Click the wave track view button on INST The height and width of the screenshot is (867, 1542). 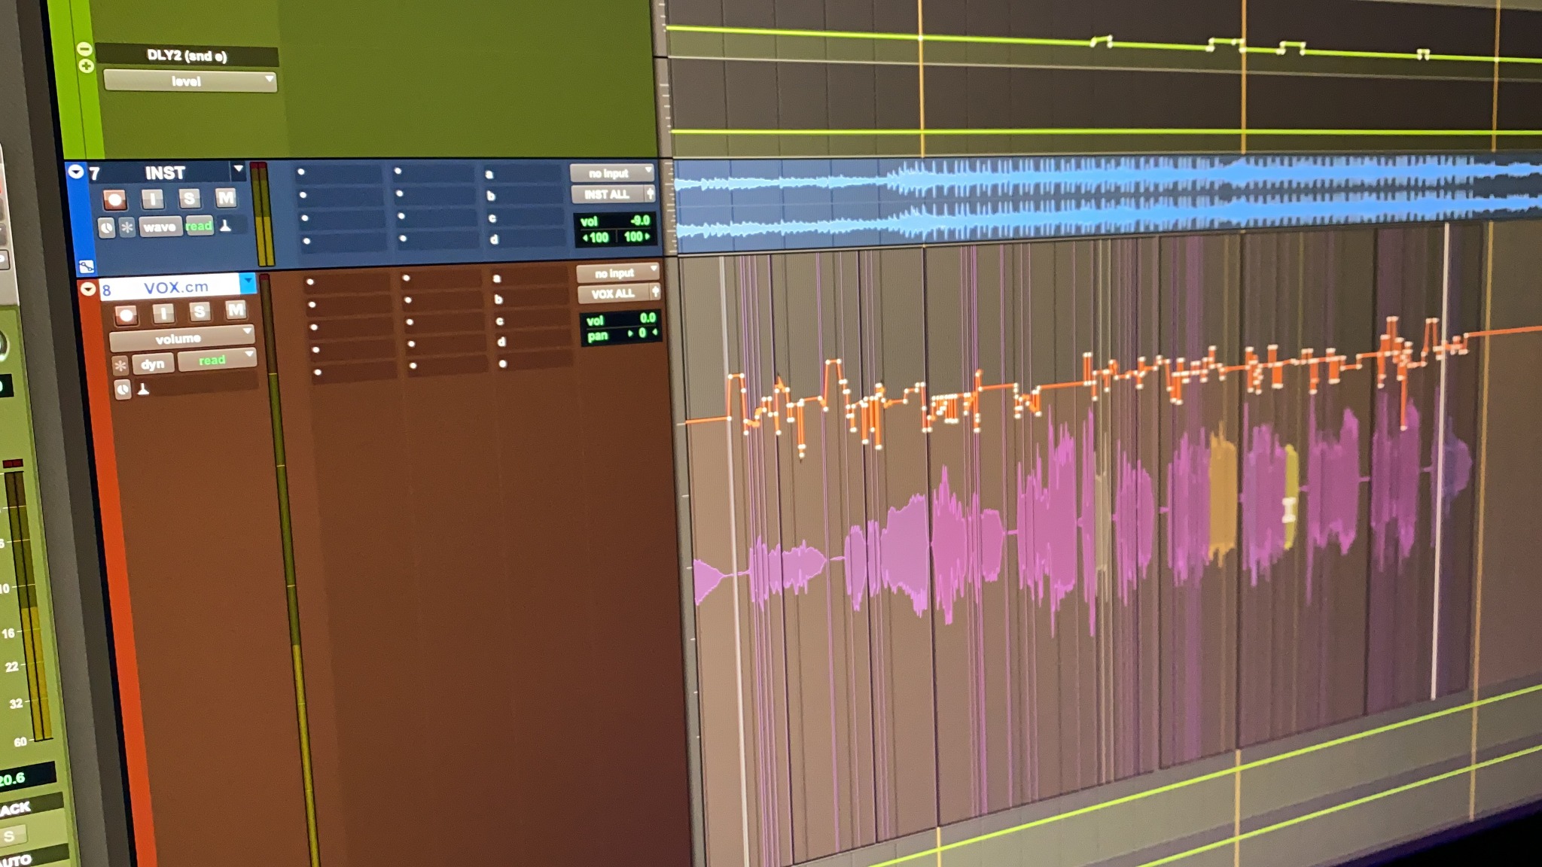(160, 227)
